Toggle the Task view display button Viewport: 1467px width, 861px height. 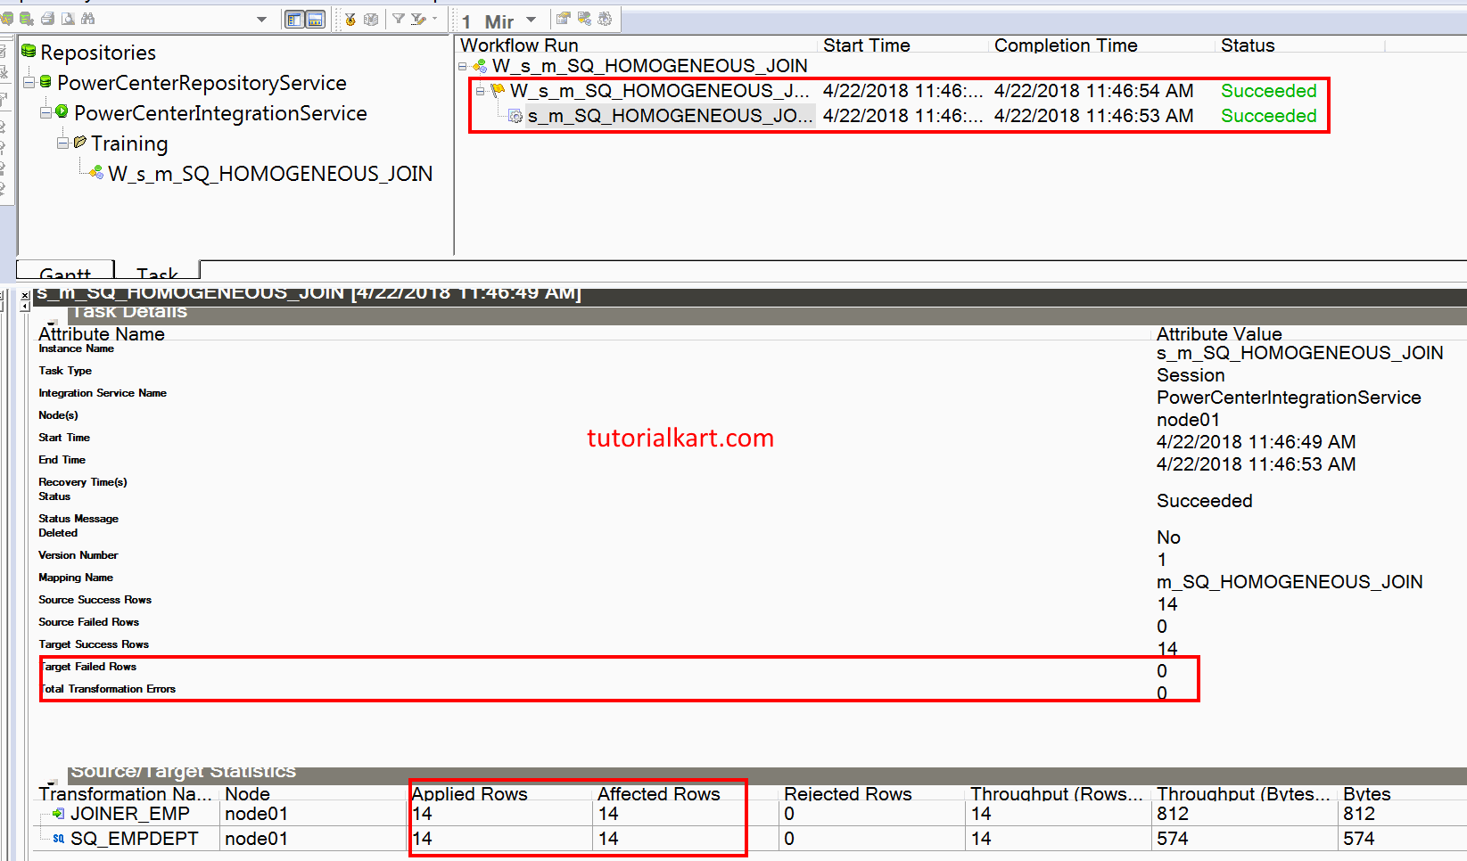(x=317, y=19)
